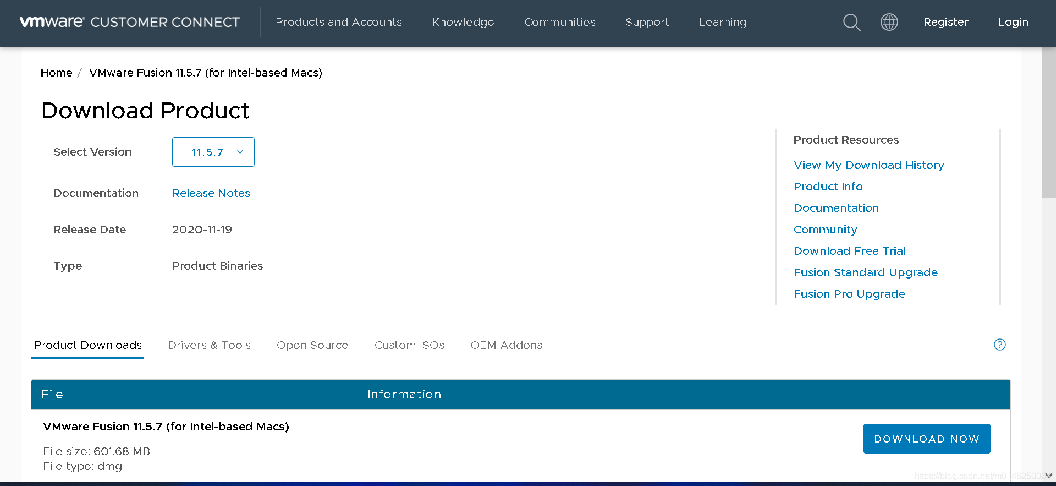This screenshot has height=486, width=1056.
Task: Switch to the Open Source tab
Action: tap(312, 345)
